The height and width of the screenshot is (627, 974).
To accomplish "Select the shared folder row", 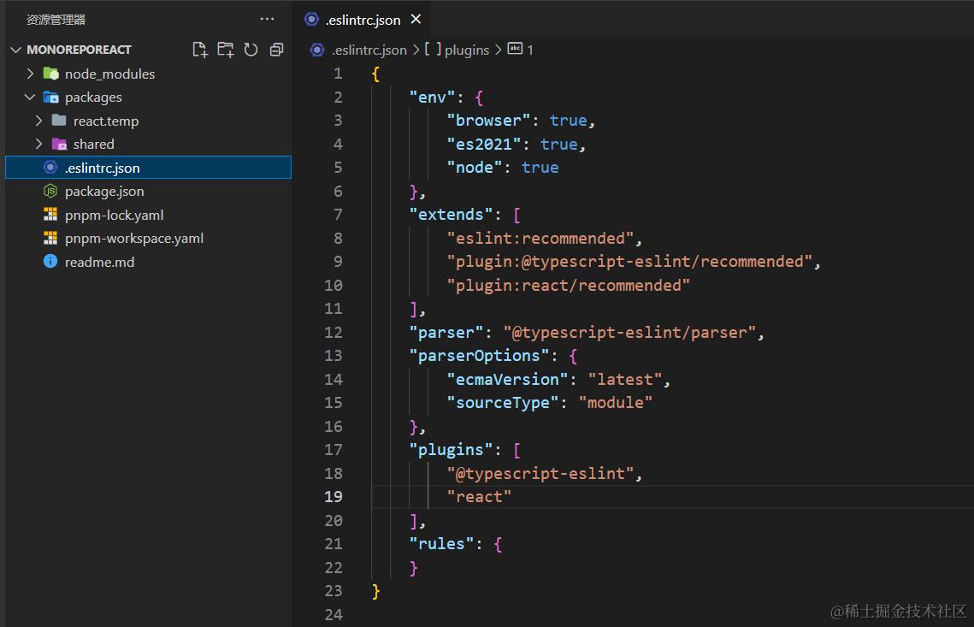I will pyautogui.click(x=149, y=145).
